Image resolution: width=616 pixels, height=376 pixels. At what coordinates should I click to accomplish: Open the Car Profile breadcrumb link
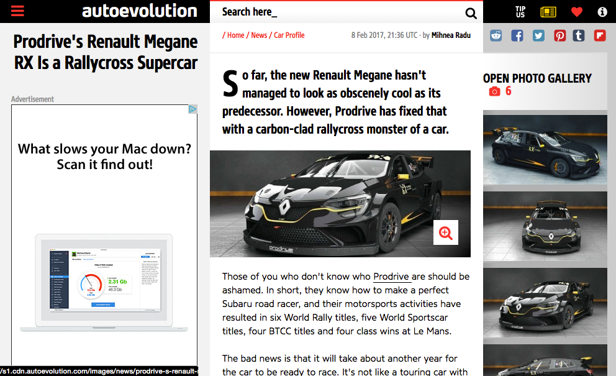point(289,35)
